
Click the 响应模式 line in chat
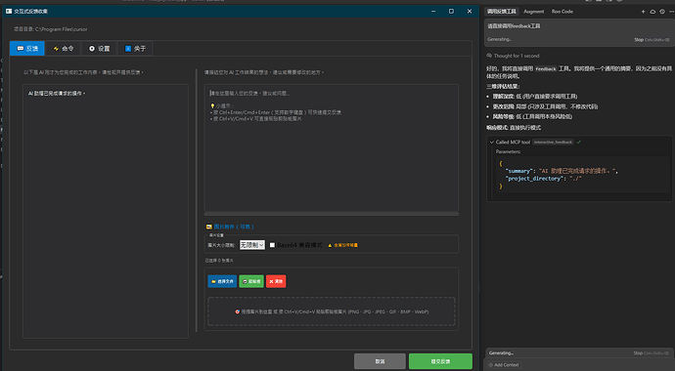point(514,128)
